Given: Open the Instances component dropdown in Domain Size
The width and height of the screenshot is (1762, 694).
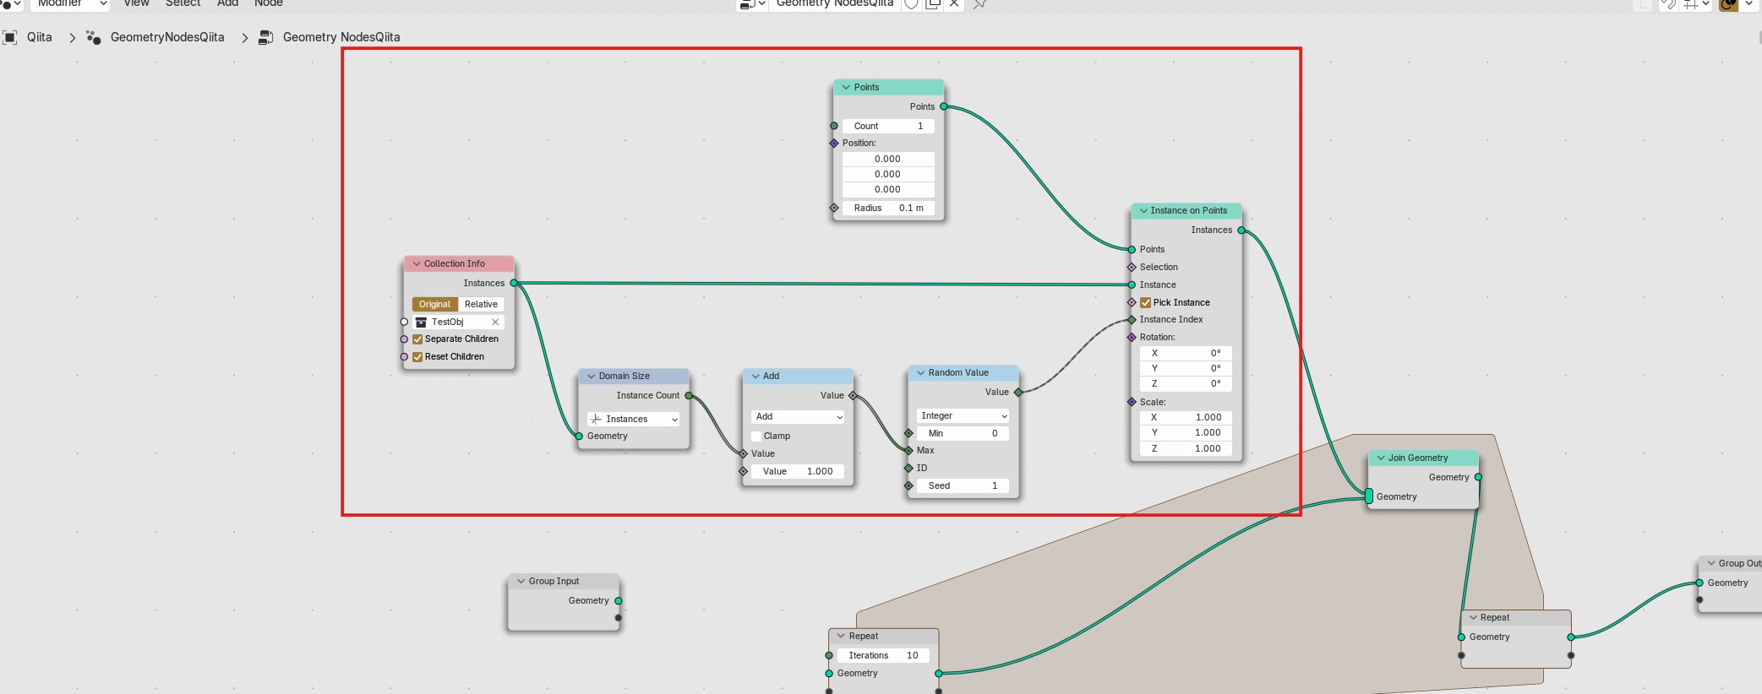Looking at the screenshot, I should [x=633, y=419].
